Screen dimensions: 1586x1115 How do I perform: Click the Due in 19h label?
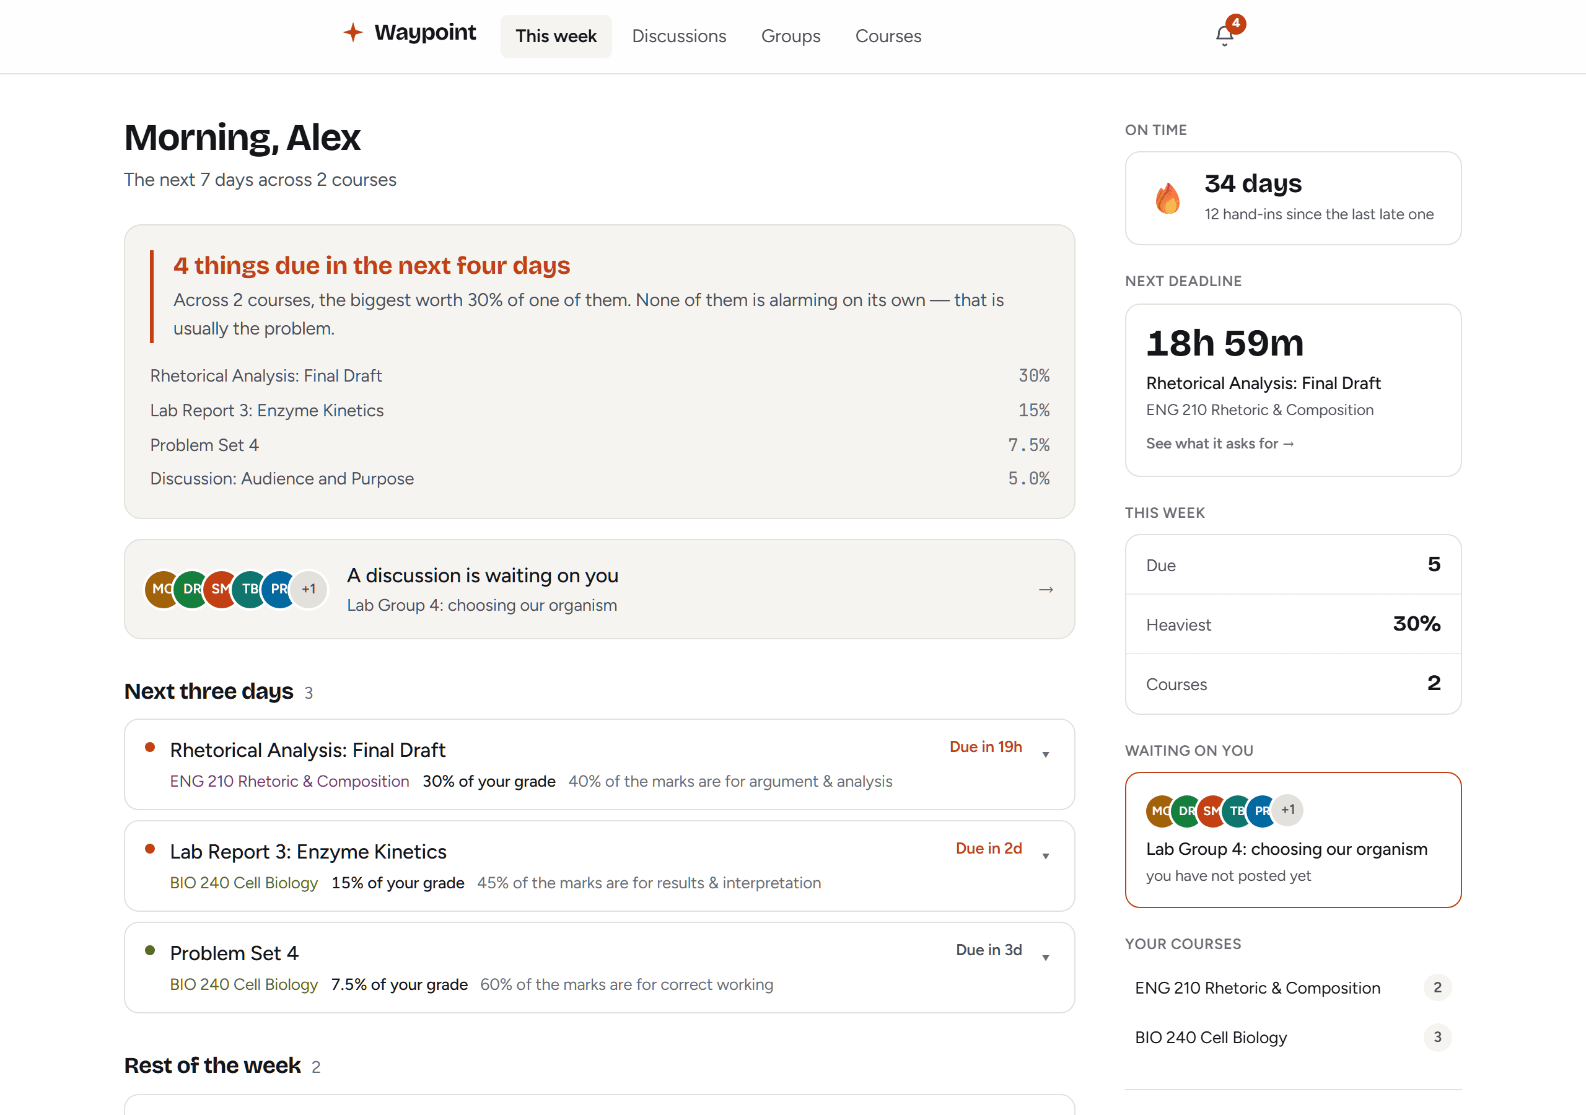[x=985, y=747]
